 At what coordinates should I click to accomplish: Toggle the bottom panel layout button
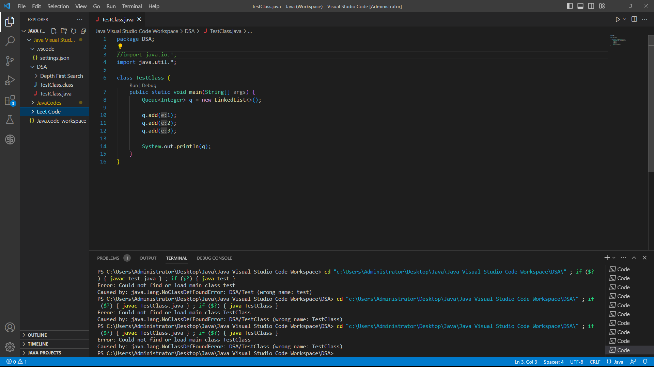(x=580, y=6)
